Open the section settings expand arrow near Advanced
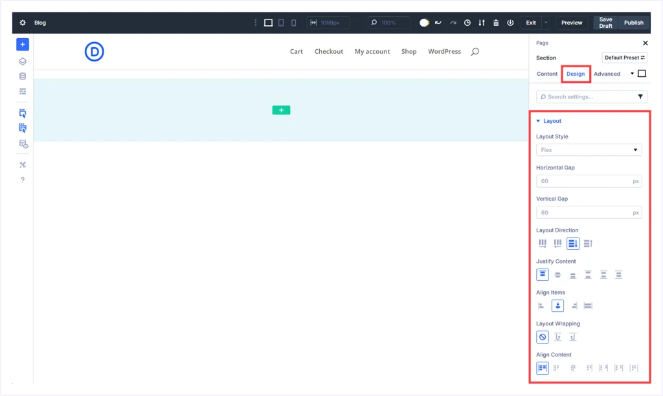663x396 pixels. (x=632, y=74)
